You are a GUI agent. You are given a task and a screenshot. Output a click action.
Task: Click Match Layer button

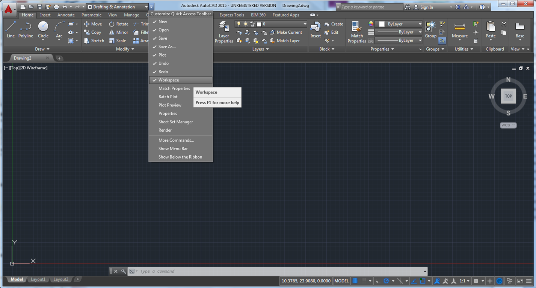285,40
